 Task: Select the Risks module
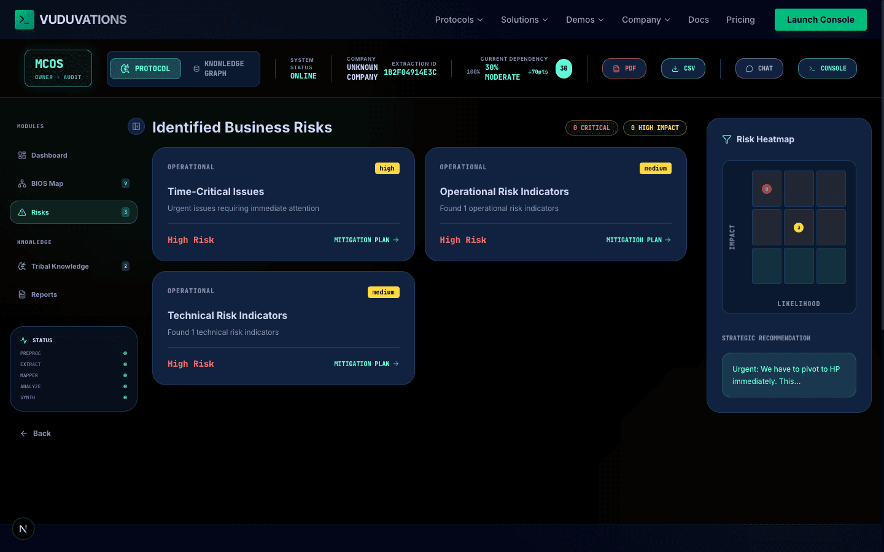click(x=74, y=212)
